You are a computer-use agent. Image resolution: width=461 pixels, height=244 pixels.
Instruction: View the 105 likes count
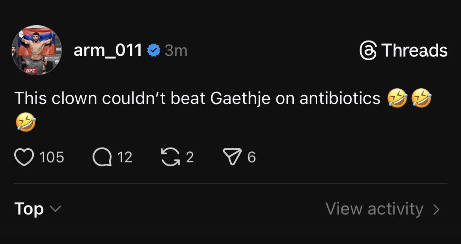[52, 158]
